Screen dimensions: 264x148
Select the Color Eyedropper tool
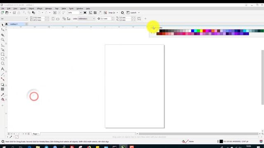click(x=2, y=95)
